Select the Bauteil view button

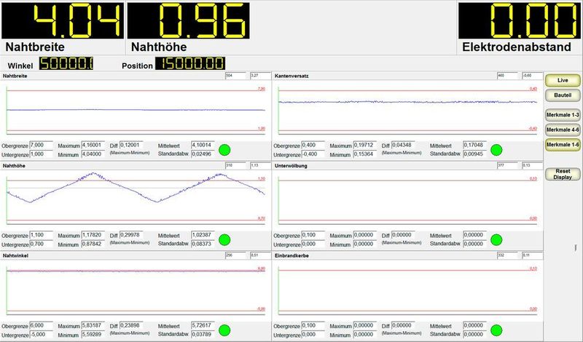pos(563,95)
